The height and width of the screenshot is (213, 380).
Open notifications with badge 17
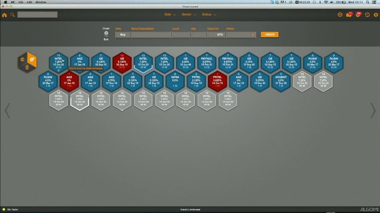click(x=349, y=15)
